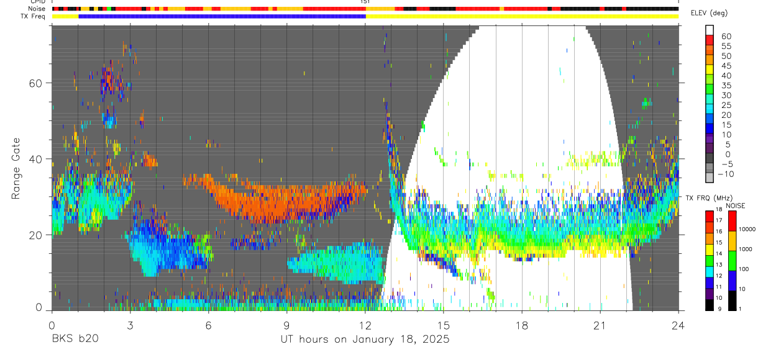This screenshot has width=763, height=352.
Task: Click the white top segment of ELEV color bar
Action: coord(710,30)
